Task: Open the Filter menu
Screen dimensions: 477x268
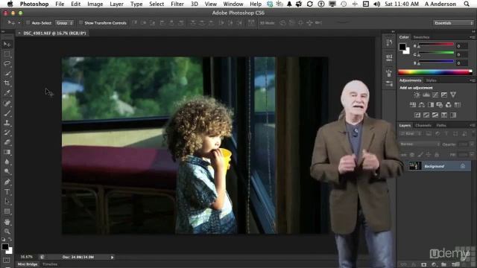Action: coord(177,4)
